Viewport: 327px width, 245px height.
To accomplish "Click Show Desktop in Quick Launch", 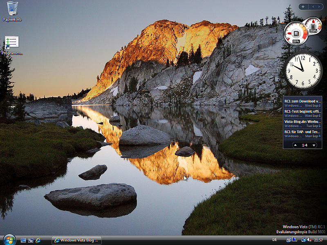I will 23,240.
